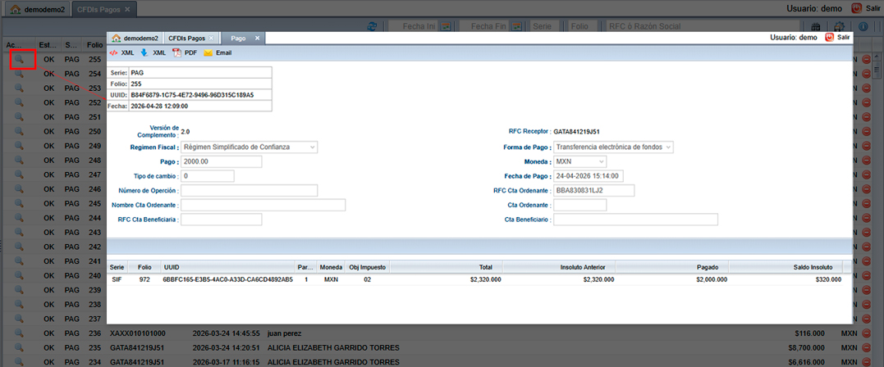
Task: Click the magnifier icon for folio 255
Action: point(21,60)
